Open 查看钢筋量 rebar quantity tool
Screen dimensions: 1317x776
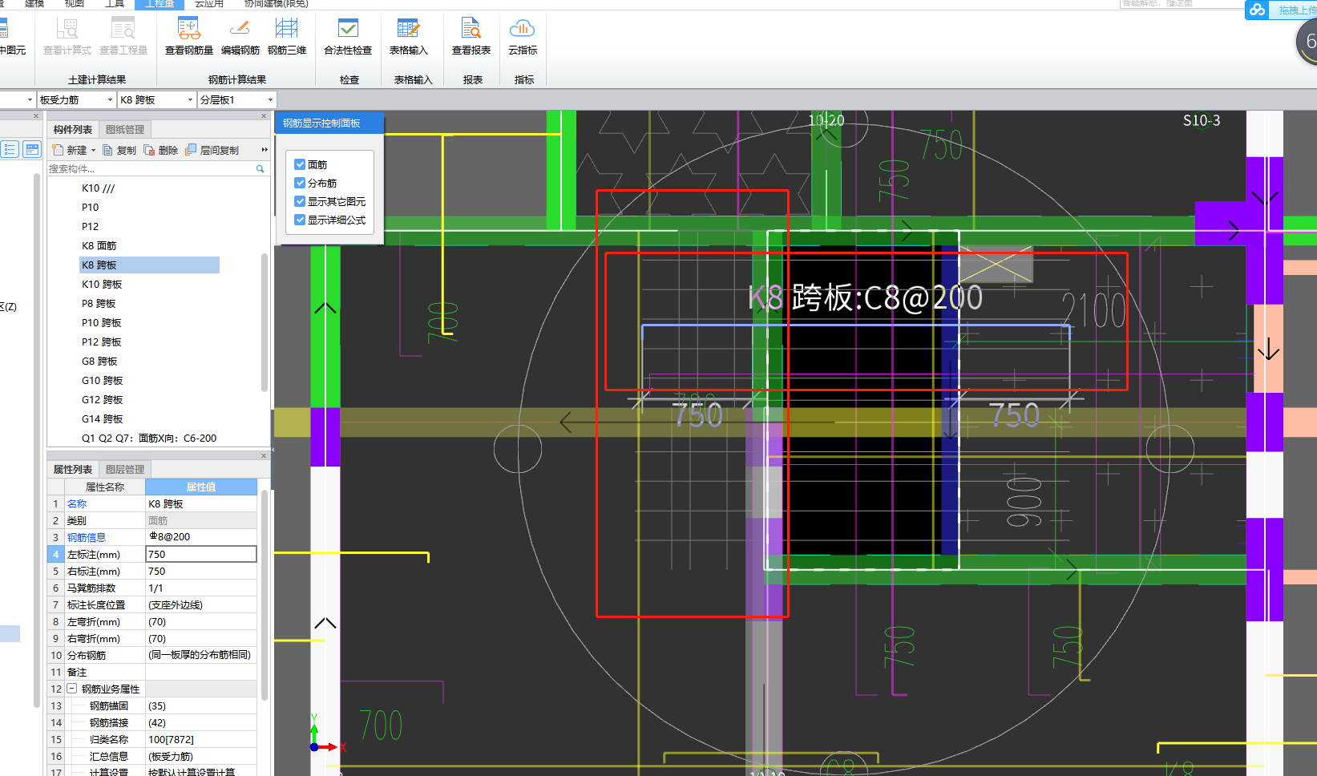point(189,37)
